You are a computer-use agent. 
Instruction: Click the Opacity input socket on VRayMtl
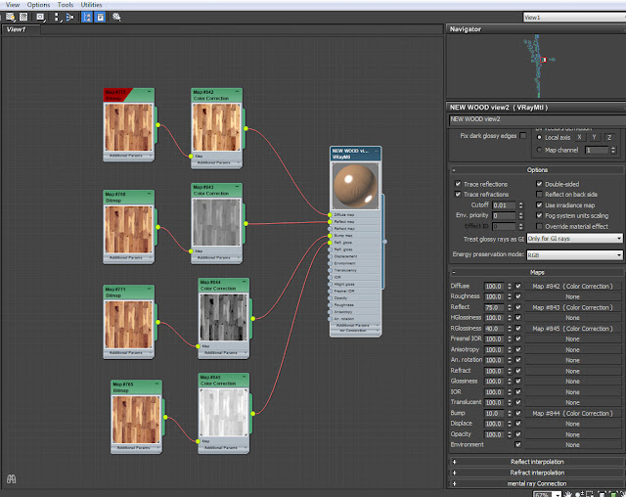click(x=330, y=298)
